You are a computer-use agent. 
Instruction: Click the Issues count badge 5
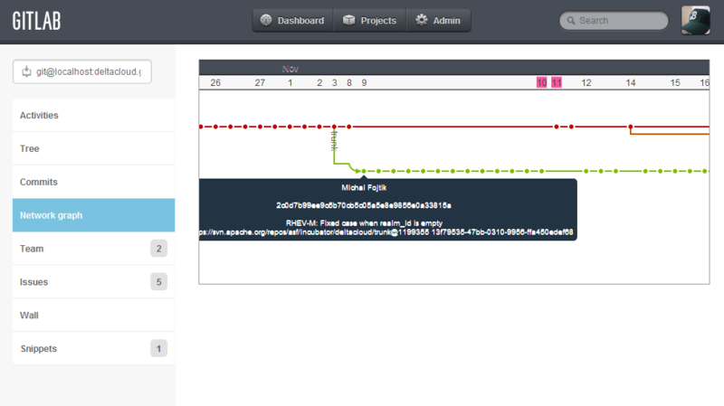click(x=158, y=282)
